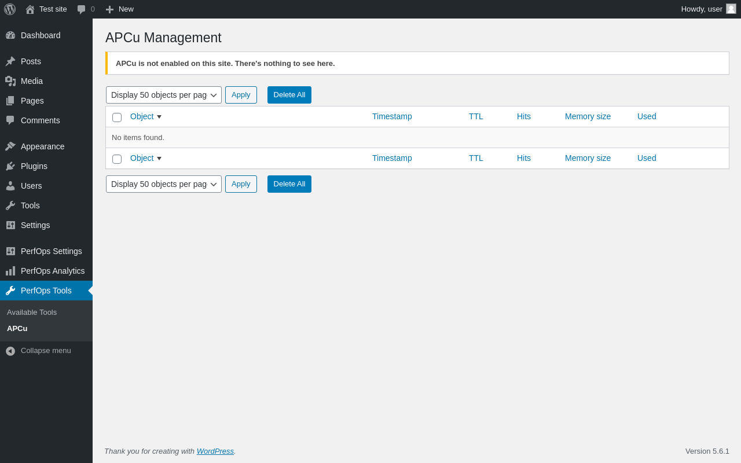The image size is (741, 463).
Task: Sort by header Used column
Action: 647,116
